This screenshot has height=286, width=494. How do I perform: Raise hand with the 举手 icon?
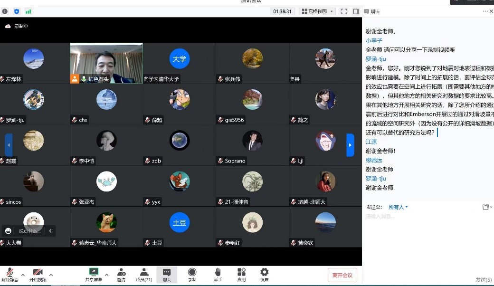pos(218,273)
